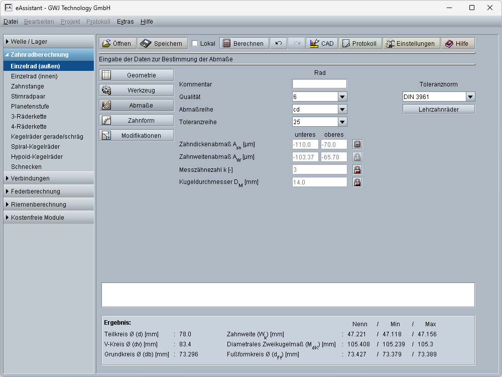
Task: Open the Qualität dropdown
Action: coord(342,97)
